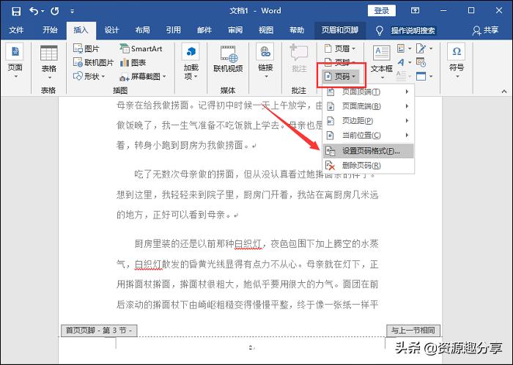Click in the paragraph starting 吃了无数次
513x365 pixels.
coord(248,195)
